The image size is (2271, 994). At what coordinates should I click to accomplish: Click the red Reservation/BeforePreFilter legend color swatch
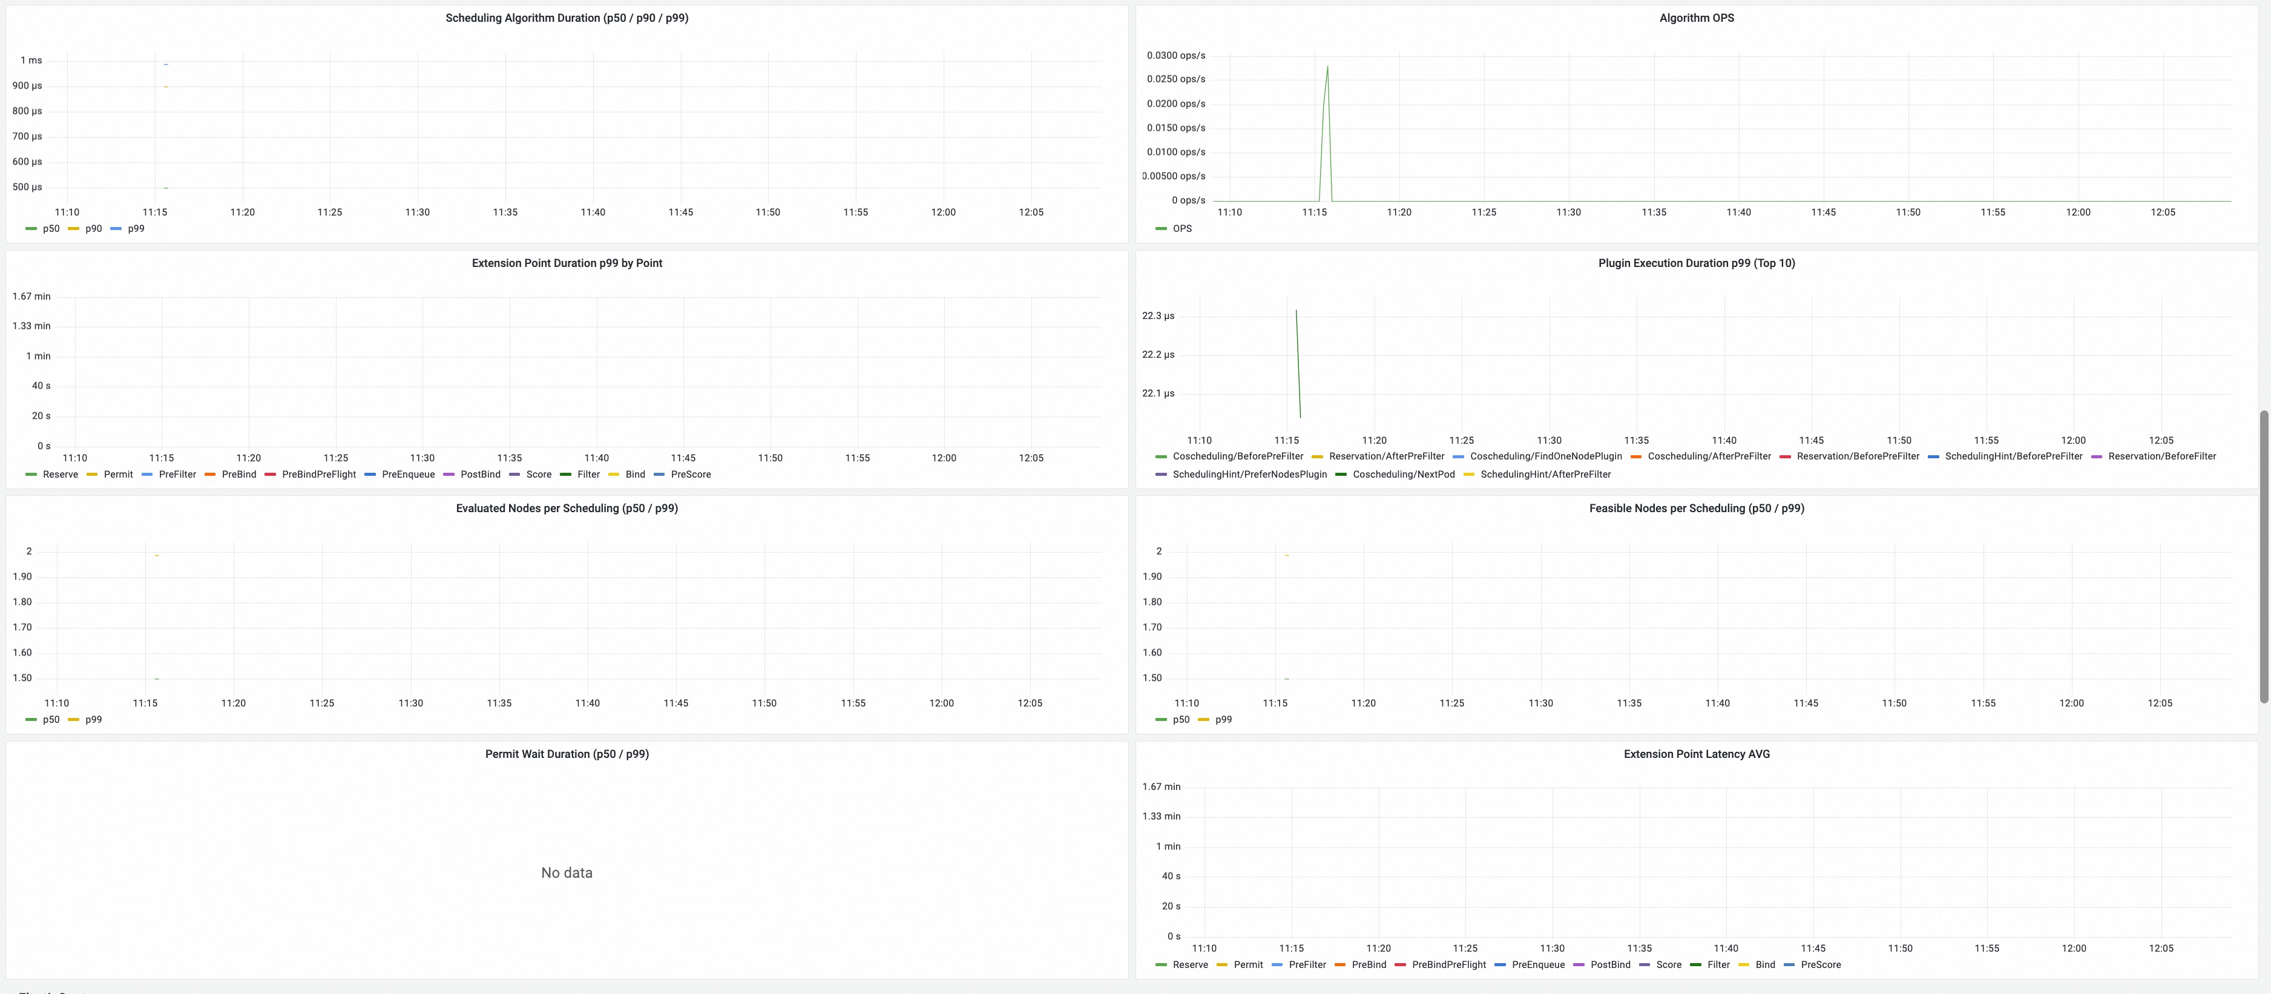point(1785,456)
